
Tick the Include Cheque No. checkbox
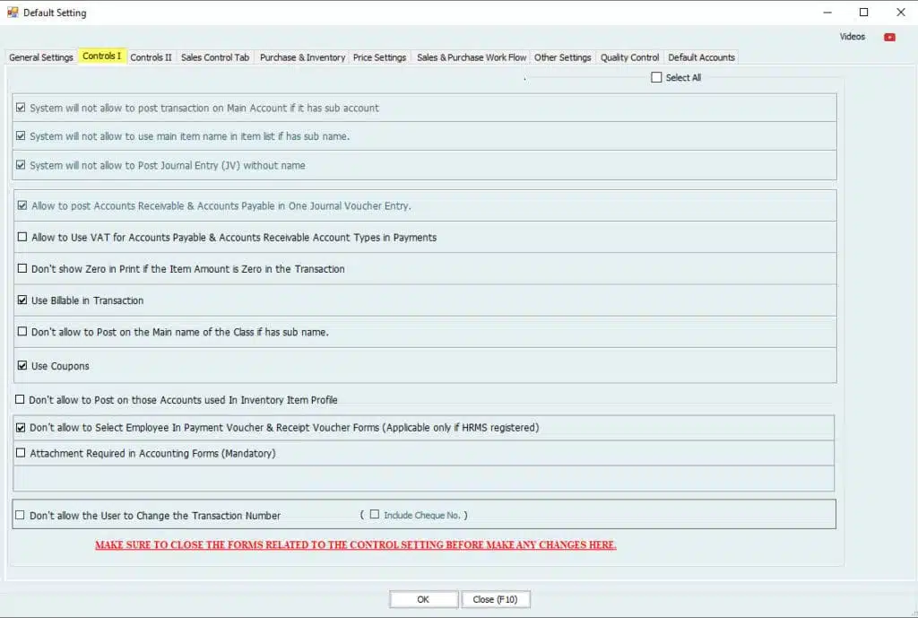(x=375, y=515)
